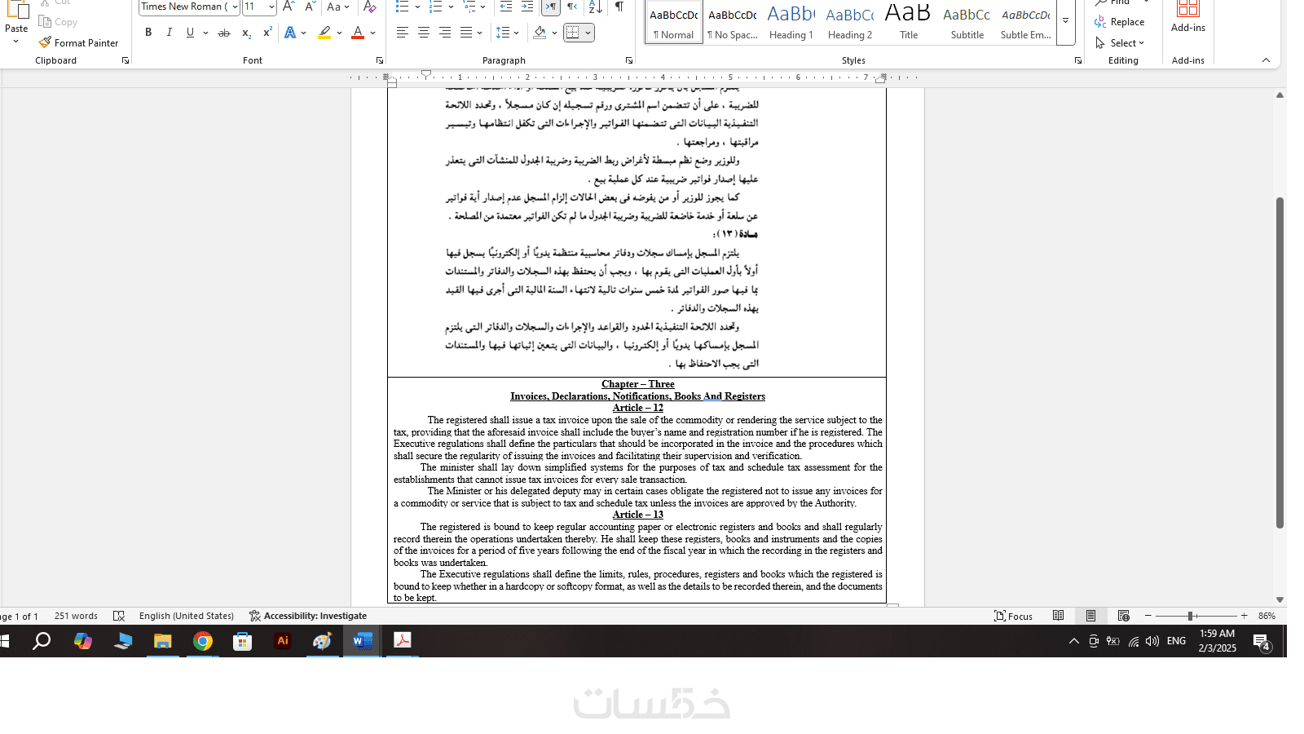Open spelling and proofing check icon

tap(119, 617)
